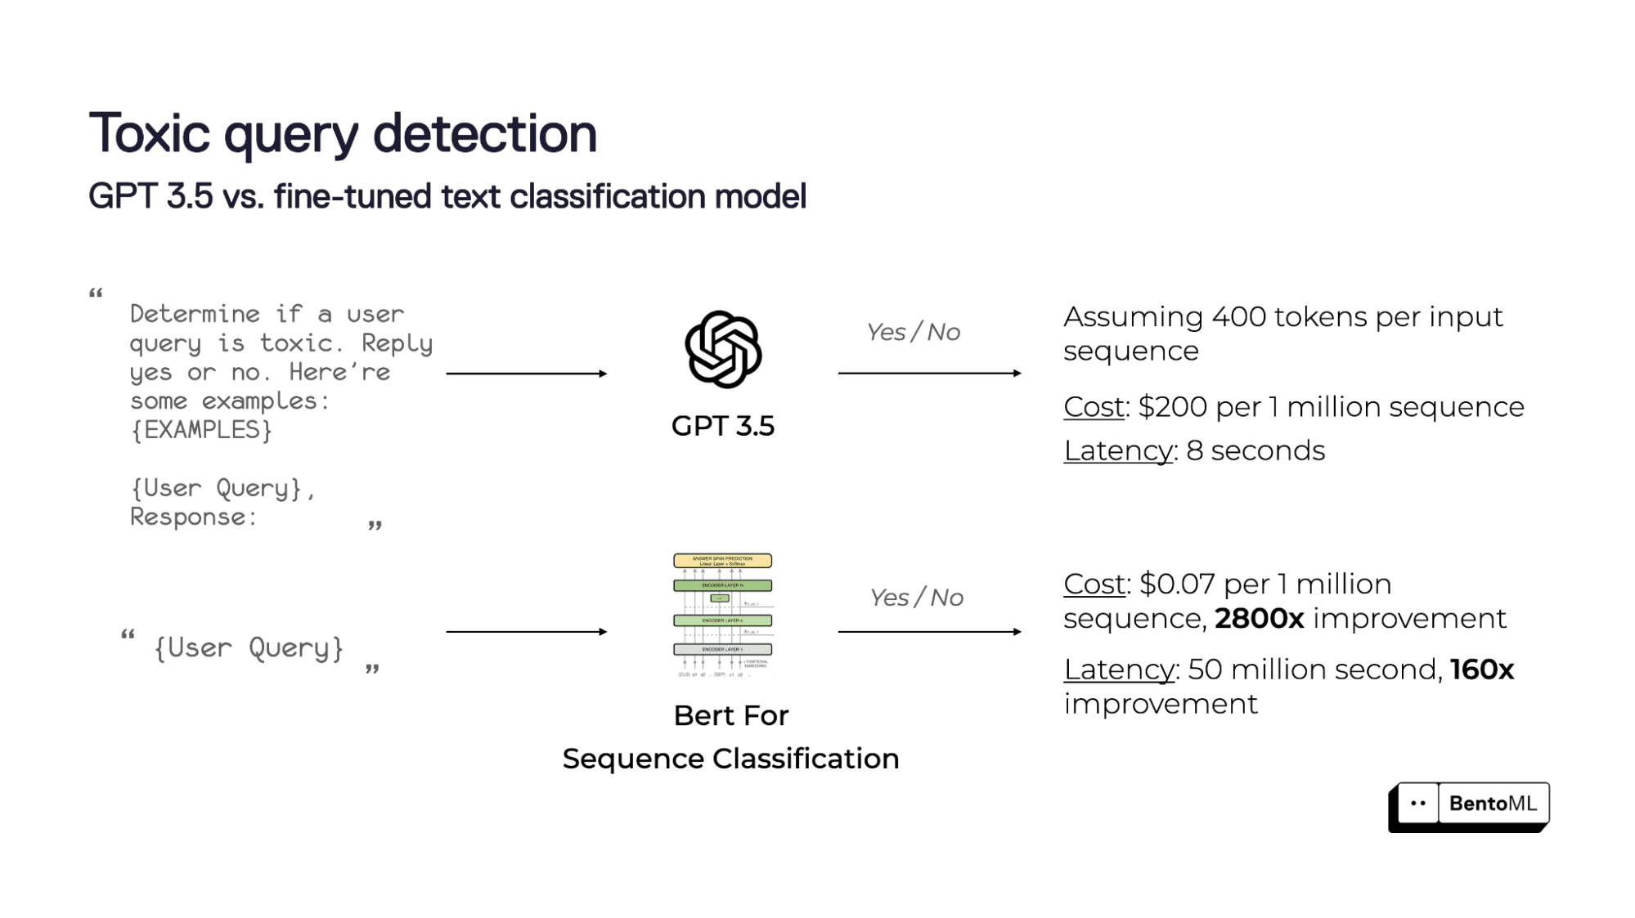The width and height of the screenshot is (1635, 918).
Task: Toggle the GPT 3.5 cost underline link
Action: (1094, 406)
